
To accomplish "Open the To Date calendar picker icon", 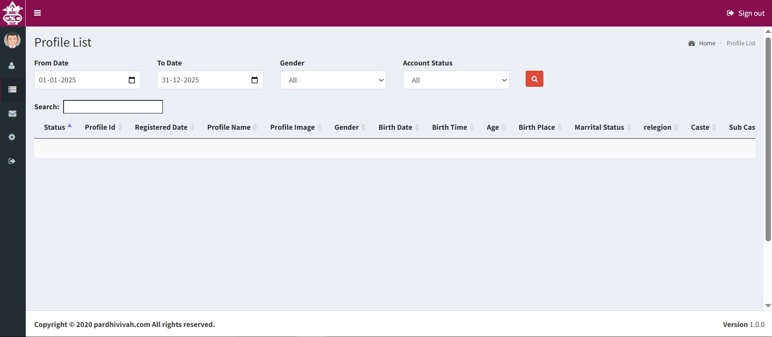I will point(254,80).
